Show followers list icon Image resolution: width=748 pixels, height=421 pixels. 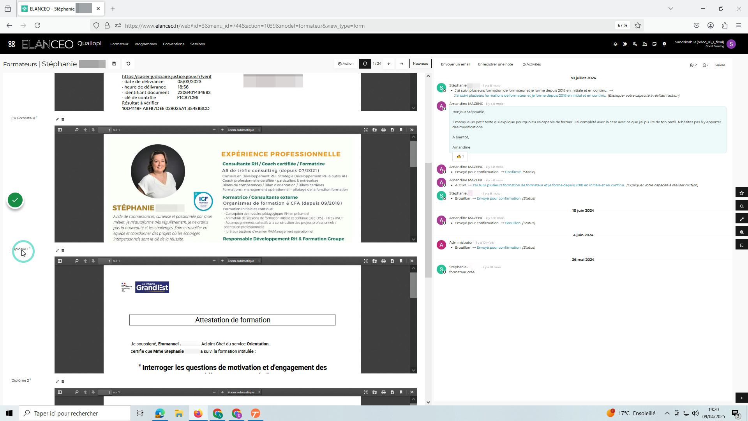(706, 65)
